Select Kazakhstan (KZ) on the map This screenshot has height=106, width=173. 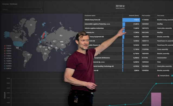(54, 41)
